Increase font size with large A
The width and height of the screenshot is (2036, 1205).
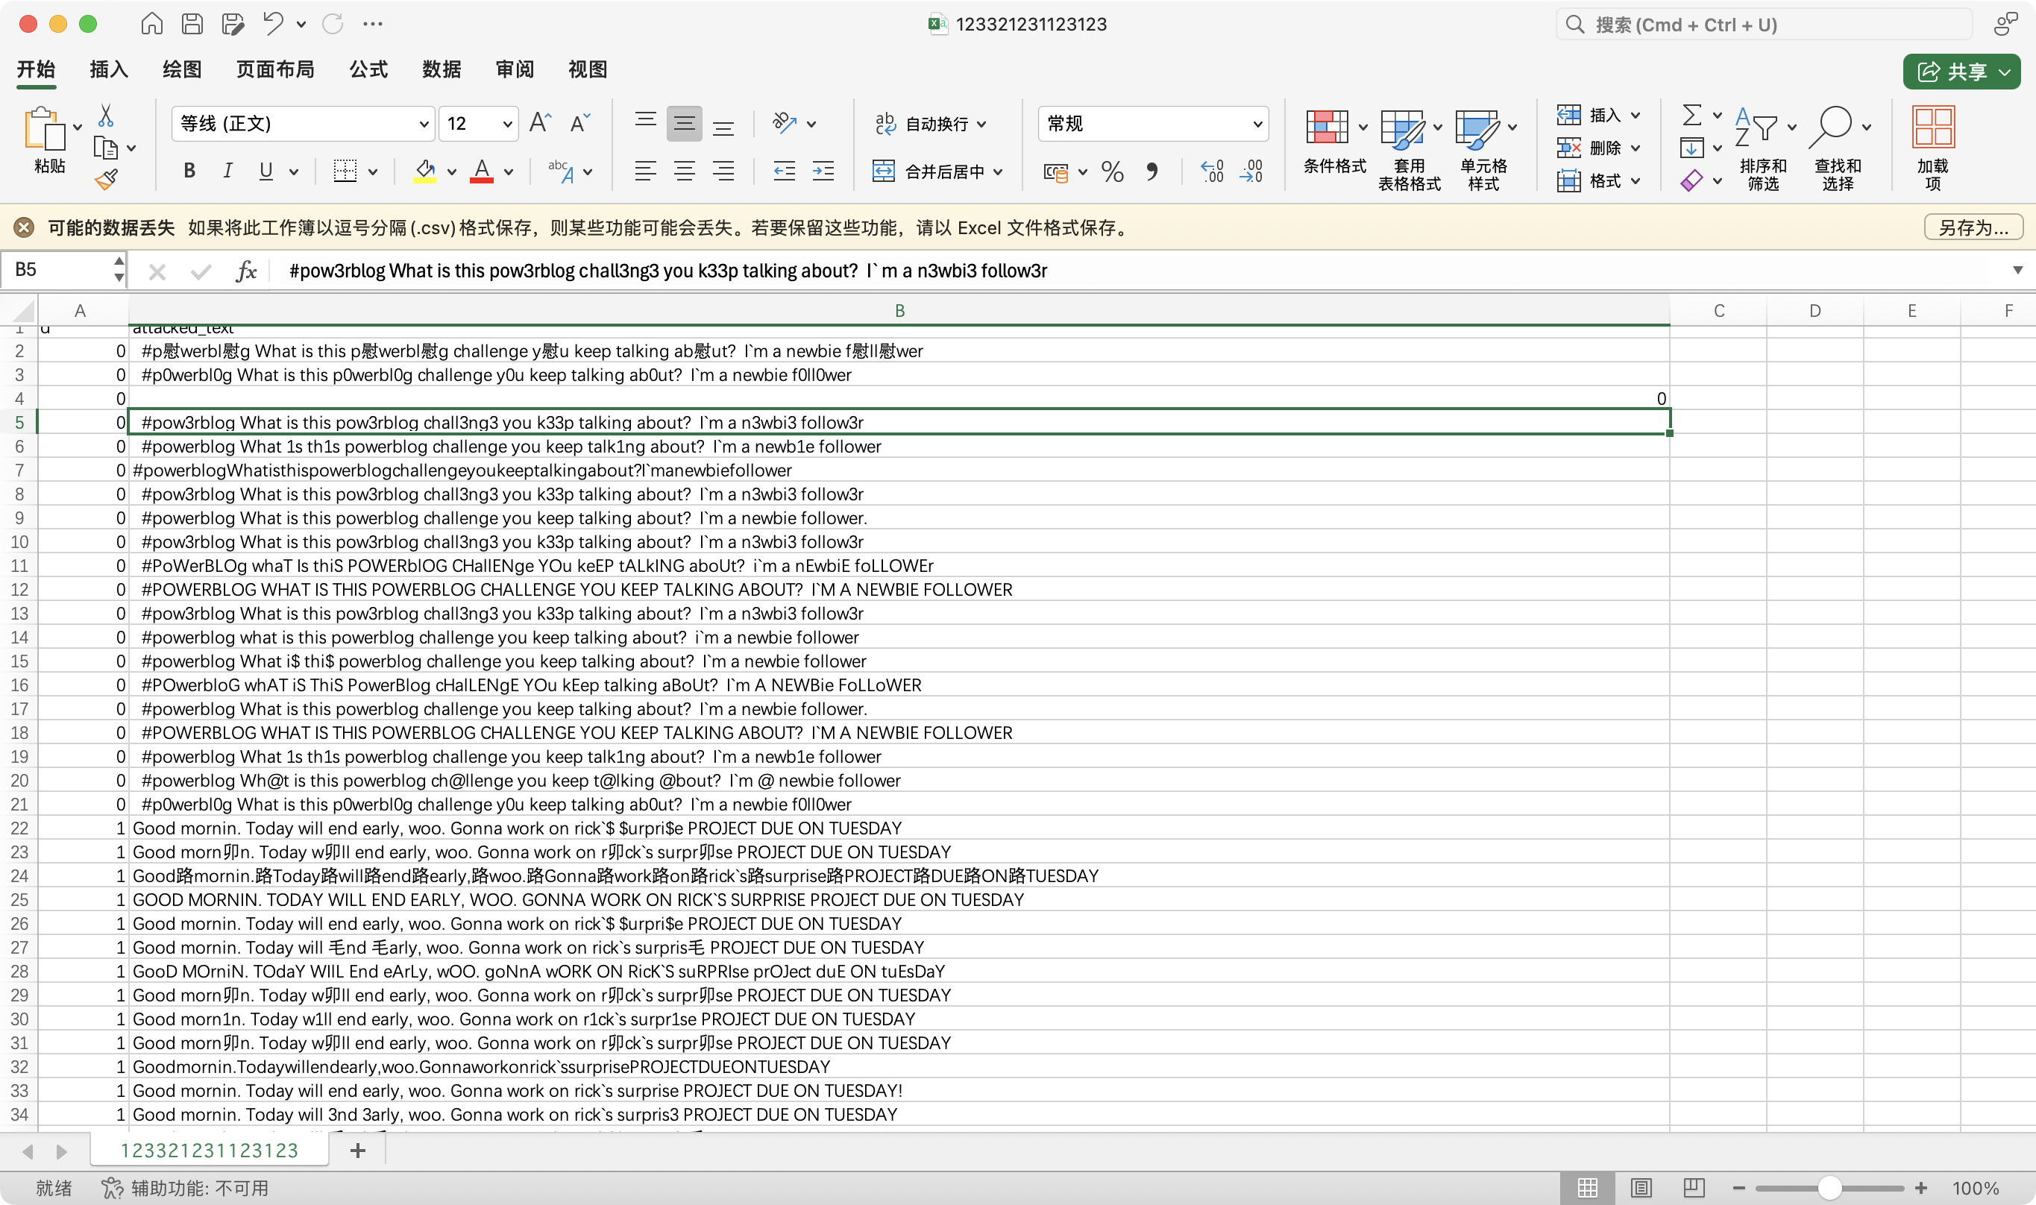pyautogui.click(x=540, y=122)
